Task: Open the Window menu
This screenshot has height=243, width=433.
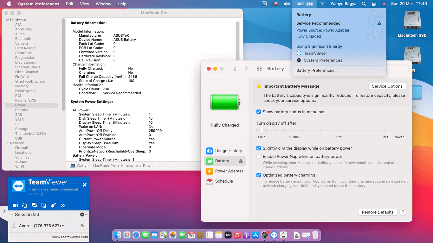Action: pyautogui.click(x=103, y=4)
